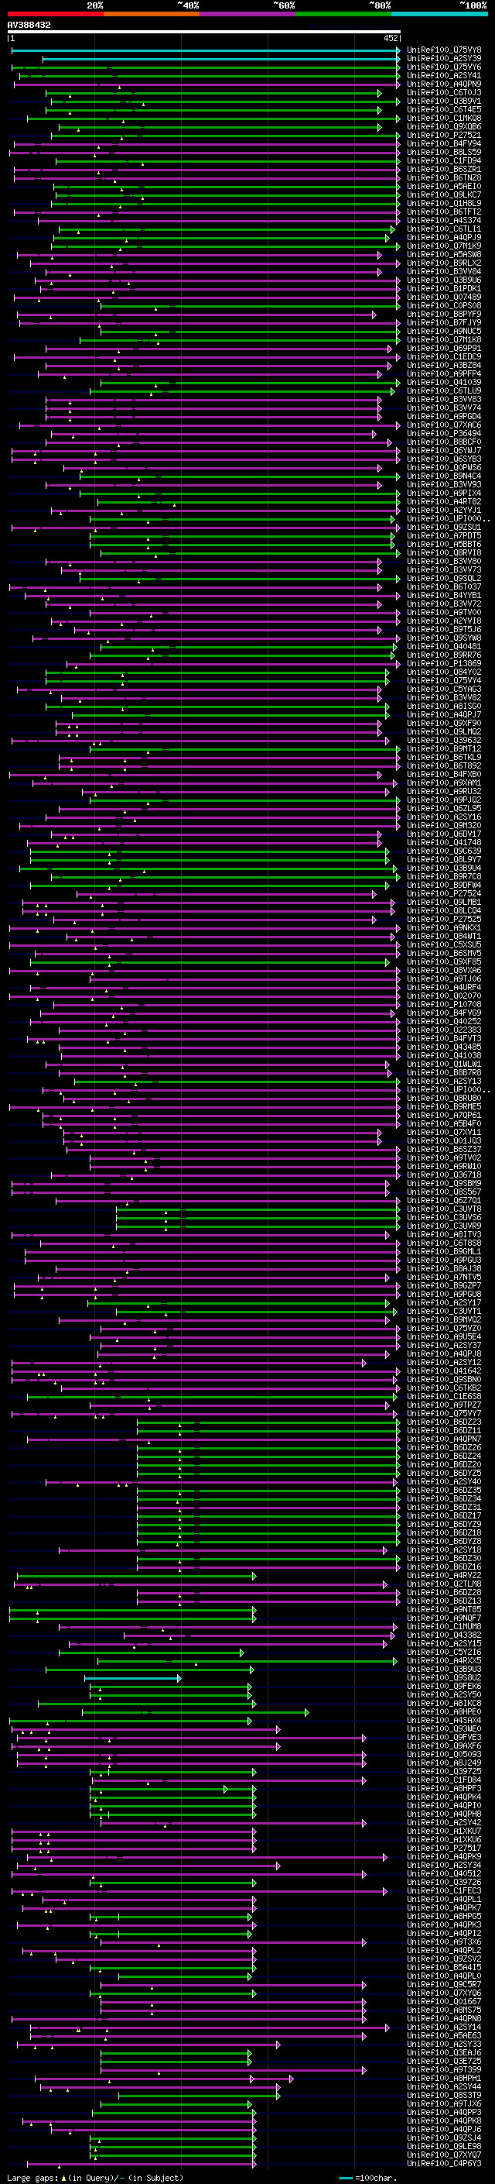
Task: Select label UniRef100_Q8S567
Action: click(x=444, y=1192)
